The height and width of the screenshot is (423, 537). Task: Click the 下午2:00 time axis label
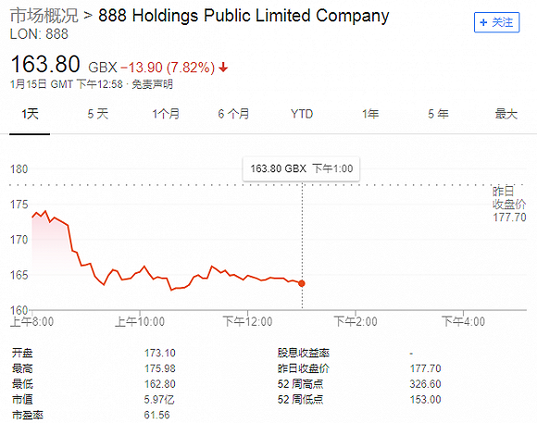click(356, 321)
